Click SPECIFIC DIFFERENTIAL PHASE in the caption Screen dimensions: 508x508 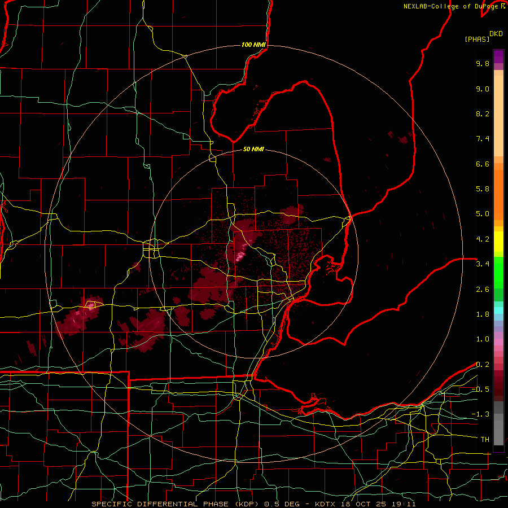[160, 504]
